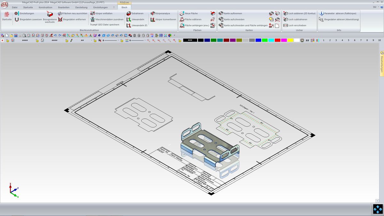Toggle the lock icon before the pencil

(x=67, y=41)
